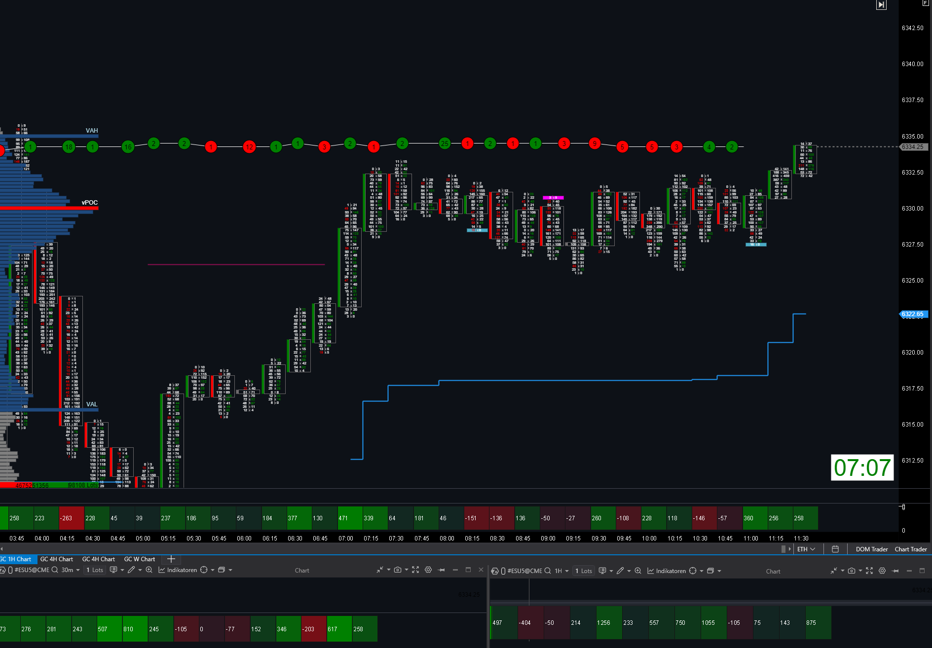Pin the left chart panel
This screenshot has width=932, height=648.
tap(442, 570)
